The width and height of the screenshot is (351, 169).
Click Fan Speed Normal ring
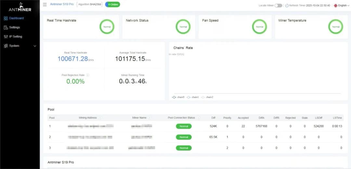pyautogui.click(x=259, y=27)
